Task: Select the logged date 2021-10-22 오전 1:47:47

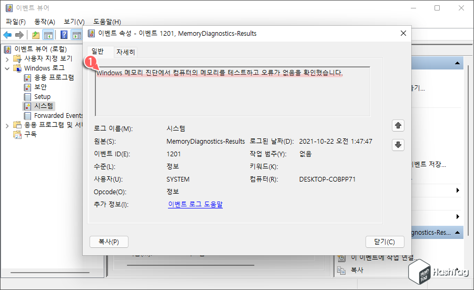Action: pos(335,142)
